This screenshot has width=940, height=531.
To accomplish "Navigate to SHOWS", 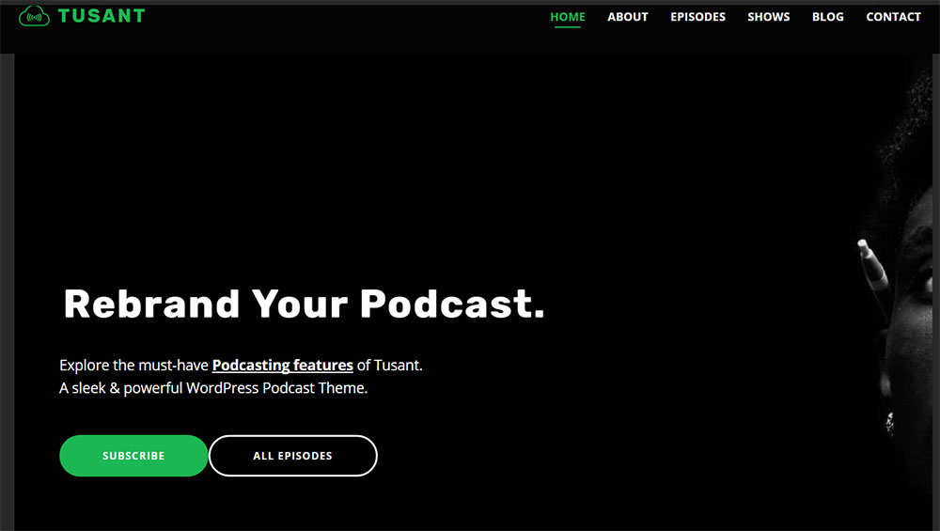I will (769, 17).
